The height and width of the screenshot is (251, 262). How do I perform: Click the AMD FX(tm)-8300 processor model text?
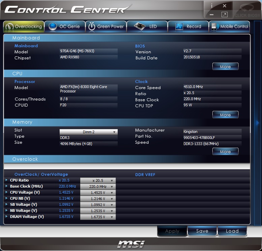[84, 89]
